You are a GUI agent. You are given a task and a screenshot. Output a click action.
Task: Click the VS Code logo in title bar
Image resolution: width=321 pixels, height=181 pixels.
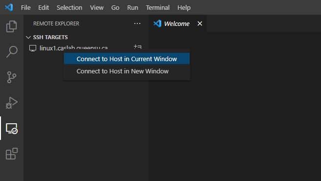click(x=9, y=7)
